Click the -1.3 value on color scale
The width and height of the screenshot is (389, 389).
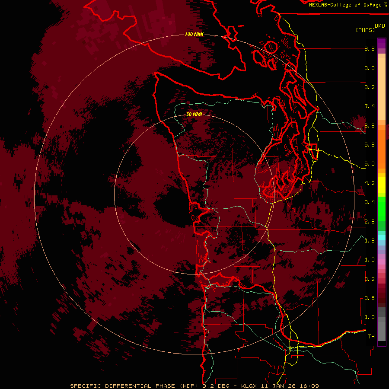pos(368,317)
